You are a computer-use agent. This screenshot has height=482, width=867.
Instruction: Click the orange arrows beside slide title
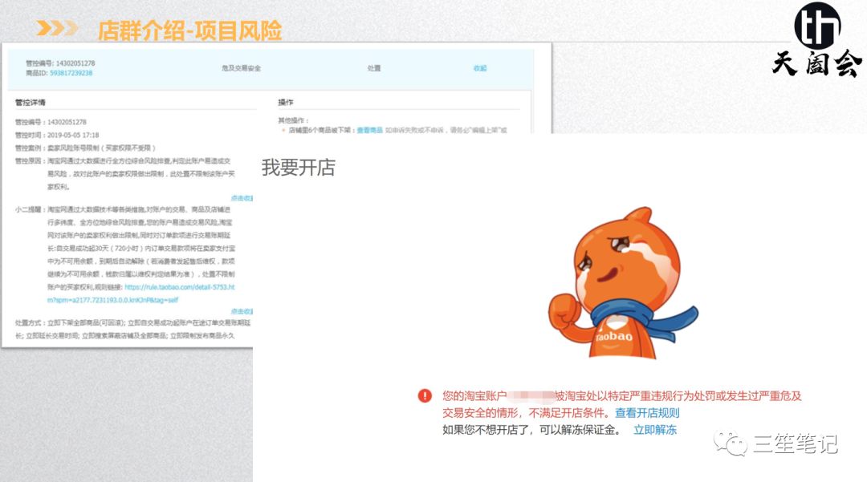(57, 27)
